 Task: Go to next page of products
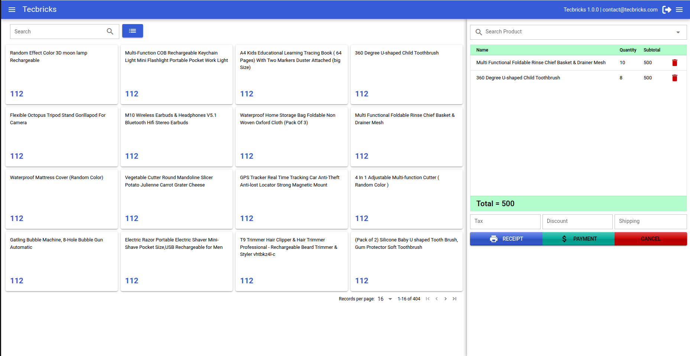pos(446,299)
